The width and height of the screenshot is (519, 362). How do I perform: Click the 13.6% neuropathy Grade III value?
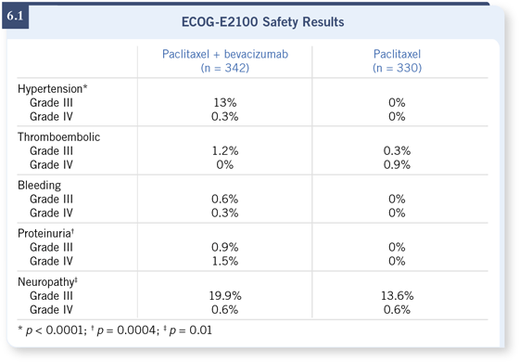(397, 296)
